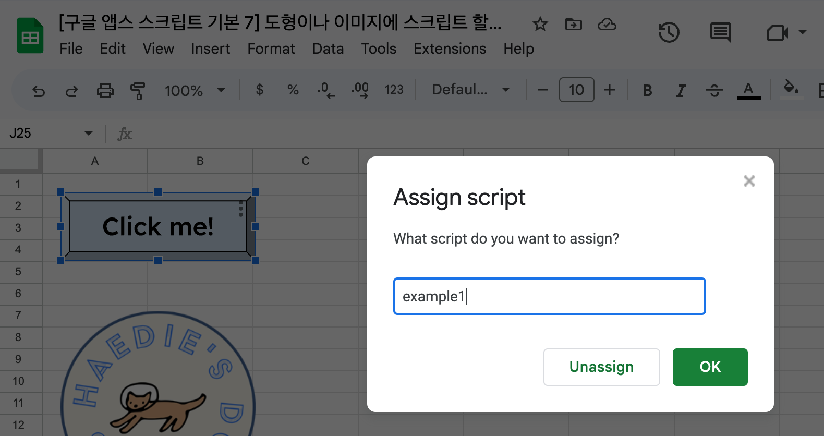Toggle bold formatting
824x436 pixels.
coord(647,91)
